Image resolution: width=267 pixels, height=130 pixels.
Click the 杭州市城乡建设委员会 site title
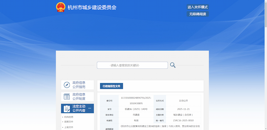92,7
